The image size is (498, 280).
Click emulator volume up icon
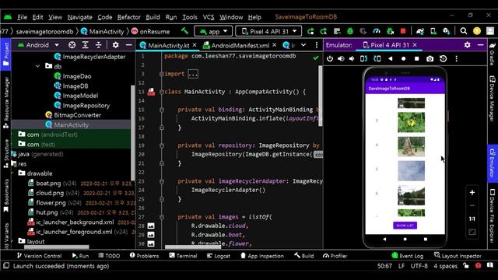pyautogui.click(x=341, y=59)
